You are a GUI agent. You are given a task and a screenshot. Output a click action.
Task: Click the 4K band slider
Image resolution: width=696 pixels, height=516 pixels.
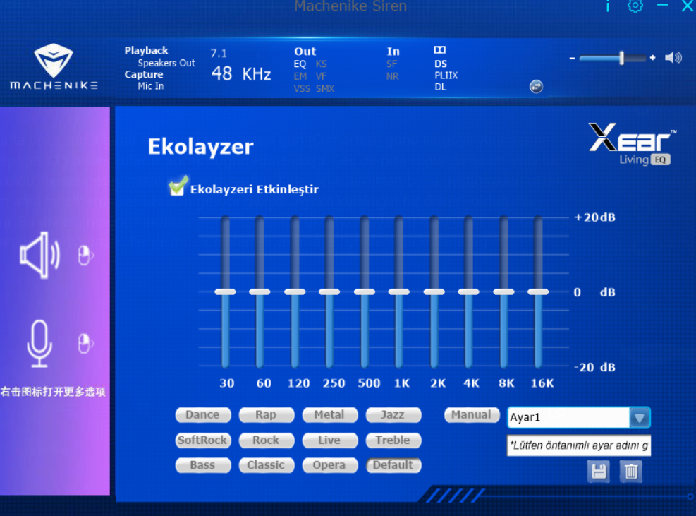pos(469,292)
